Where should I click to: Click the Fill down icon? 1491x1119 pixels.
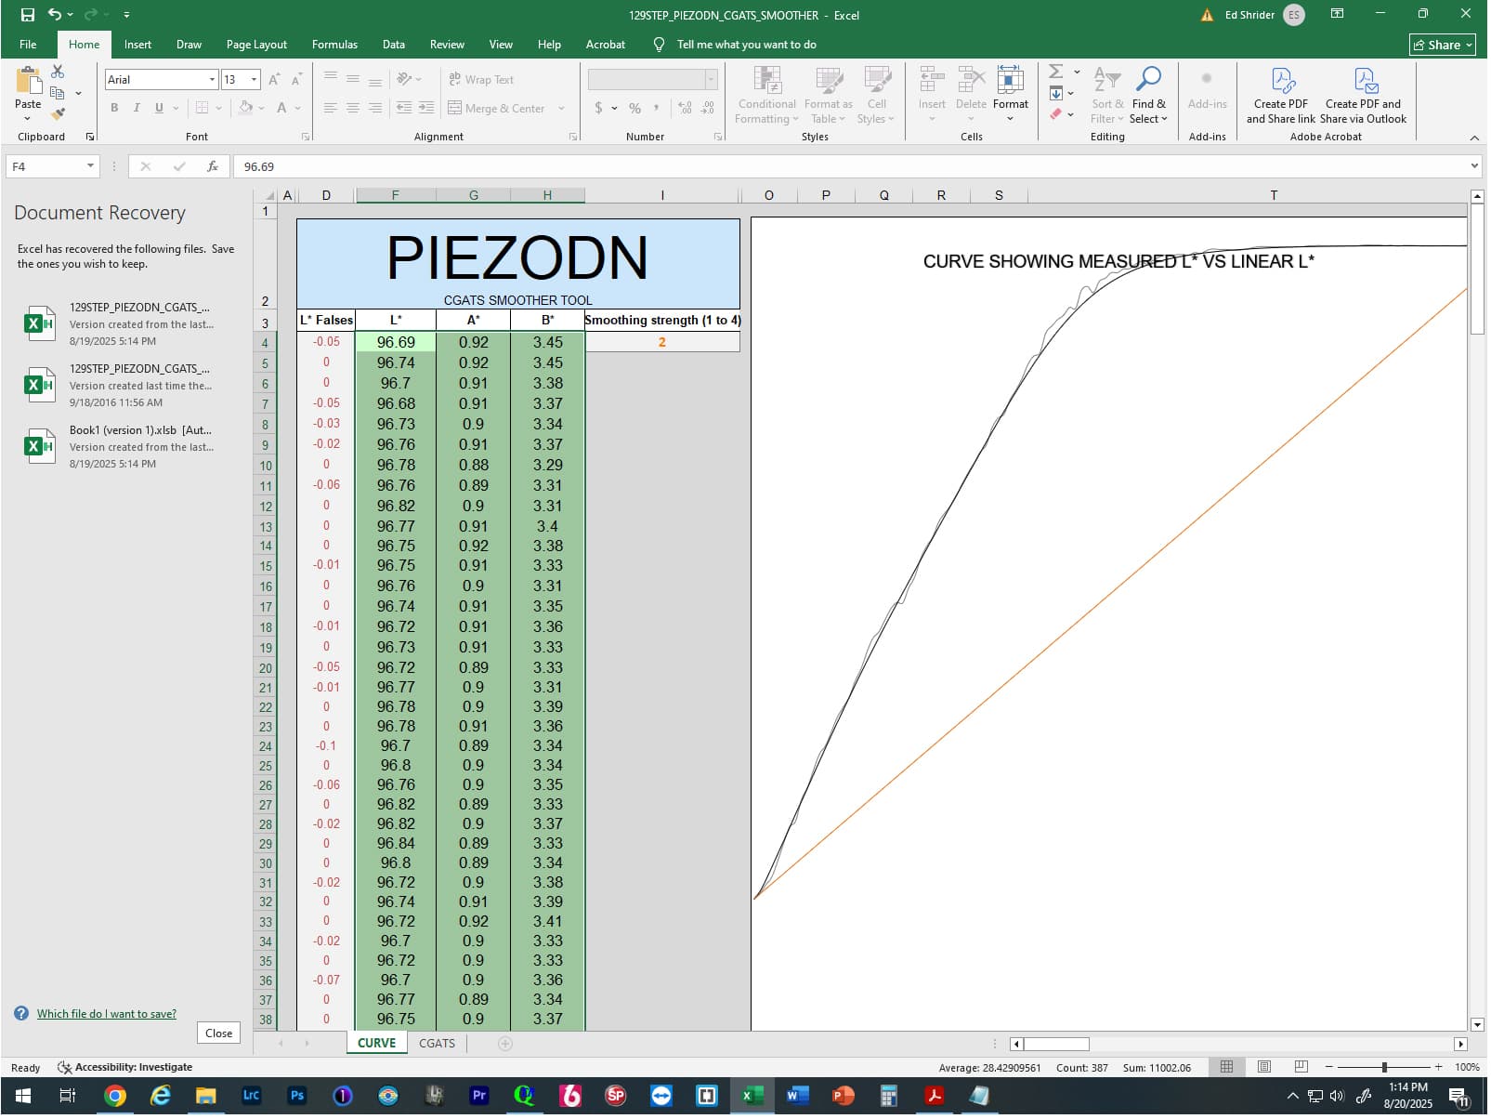click(x=1058, y=93)
